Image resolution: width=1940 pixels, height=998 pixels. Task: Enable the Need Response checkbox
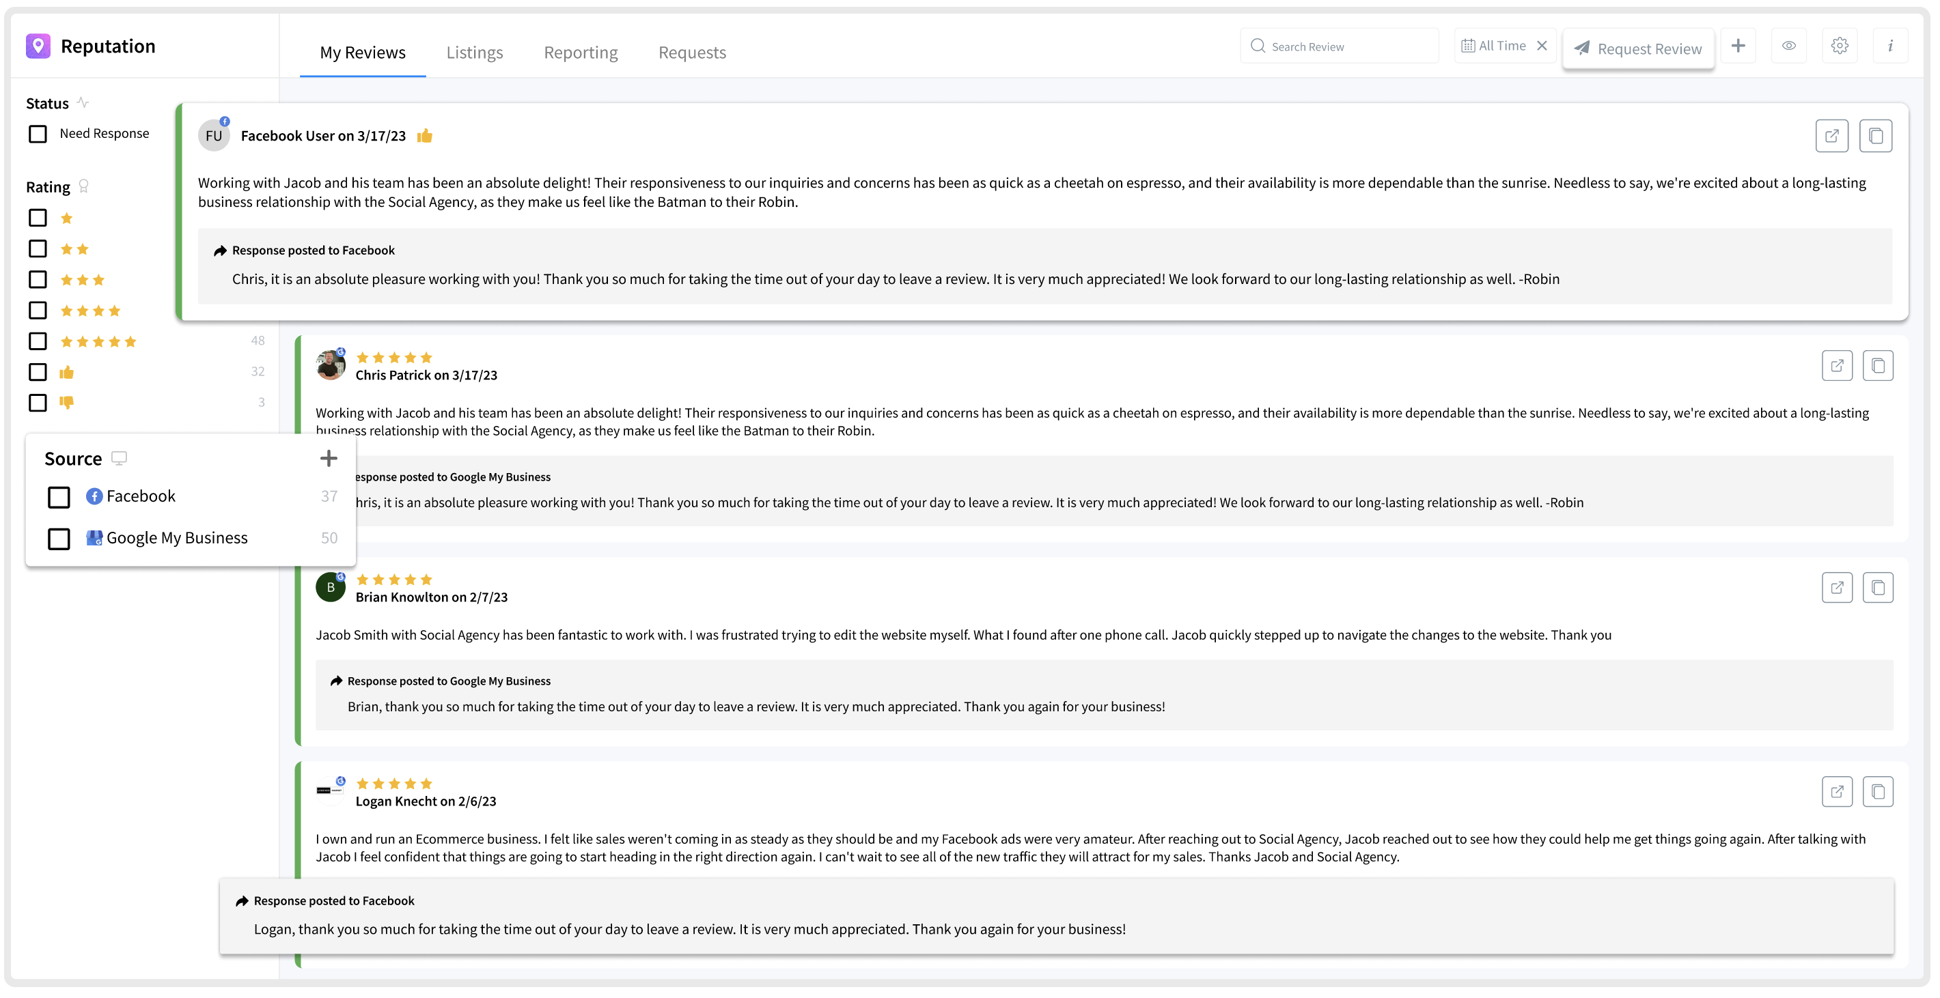[x=38, y=134]
